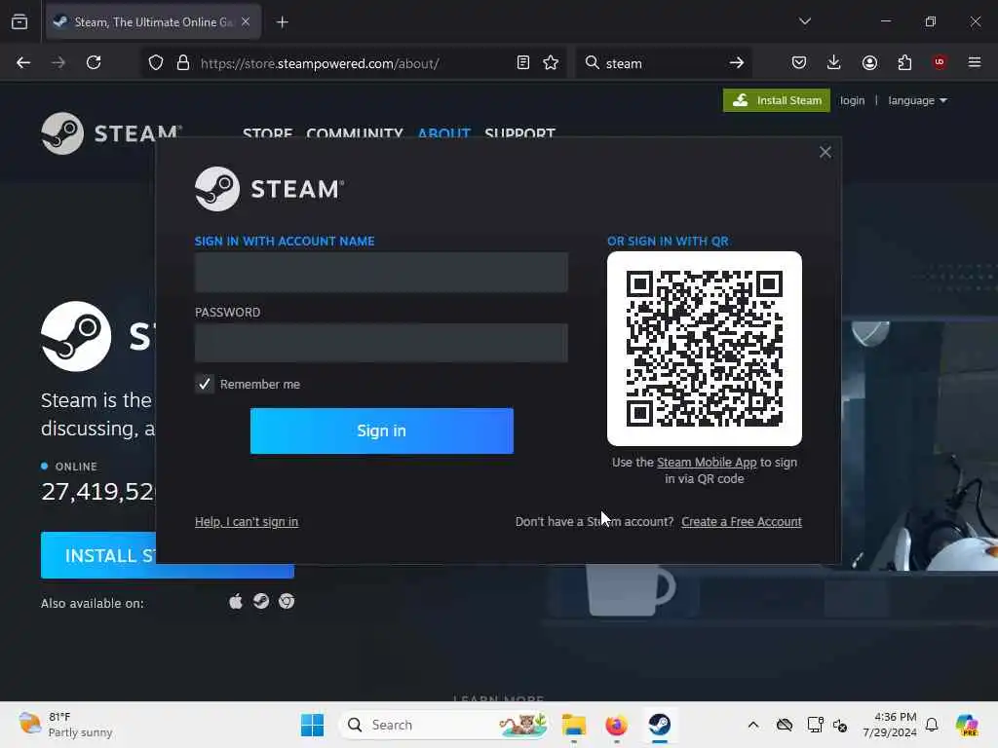998x748 pixels.
Task: Close the Steam browser tab
Action: tap(246, 22)
